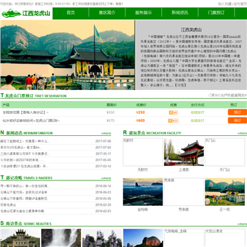Open +more for Travels Raiders section
This screenshot has width=247, height=247.
(x=106, y=178)
